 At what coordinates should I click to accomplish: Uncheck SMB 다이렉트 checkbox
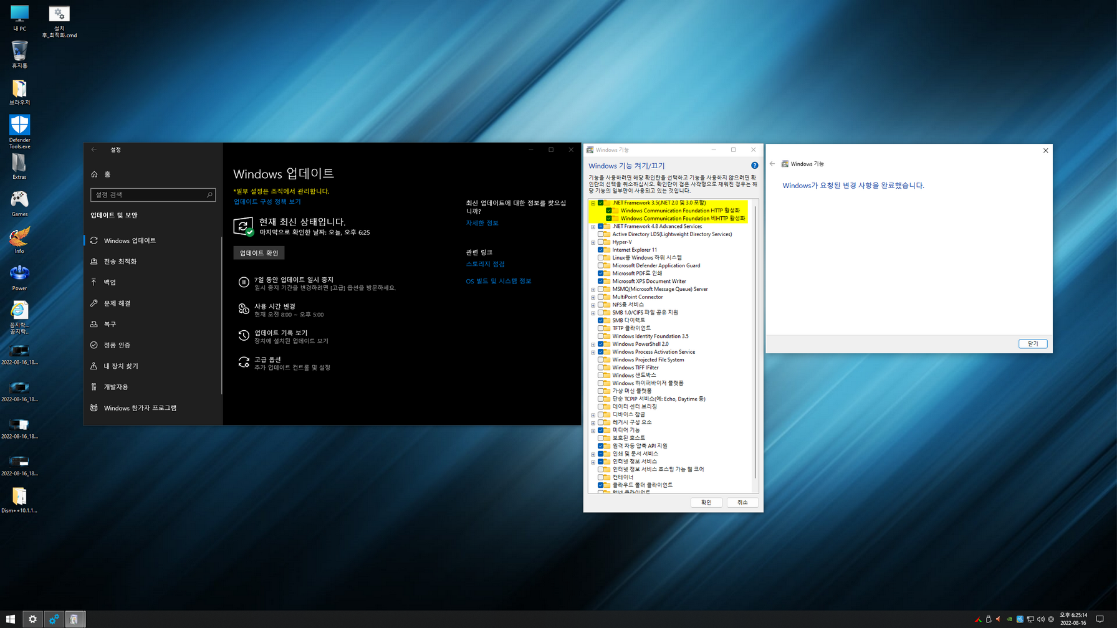tap(601, 321)
